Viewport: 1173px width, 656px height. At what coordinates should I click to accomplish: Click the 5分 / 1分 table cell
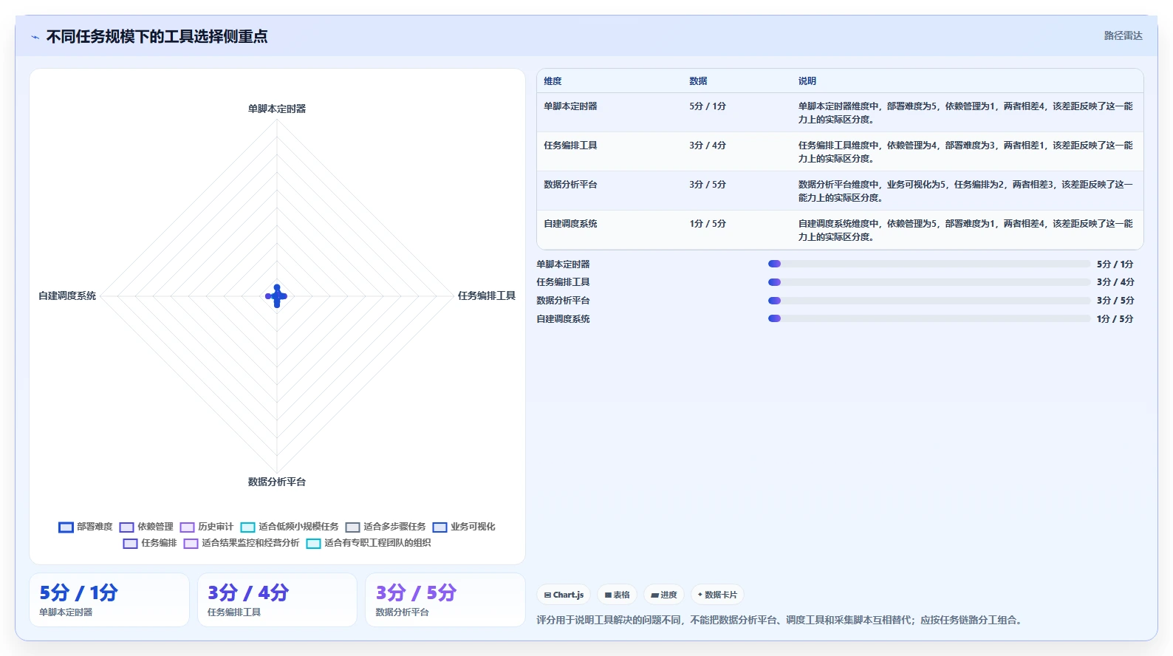point(708,106)
